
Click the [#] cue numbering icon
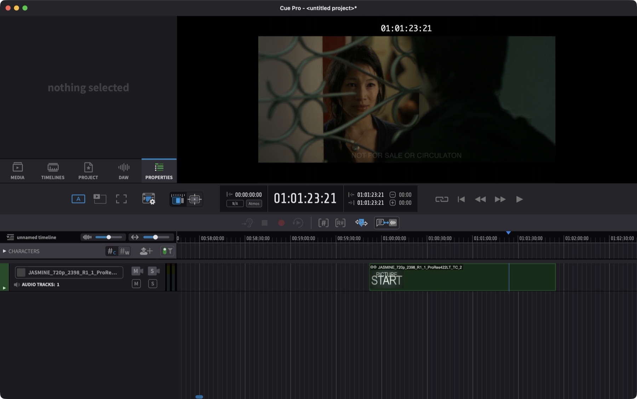[323, 223]
